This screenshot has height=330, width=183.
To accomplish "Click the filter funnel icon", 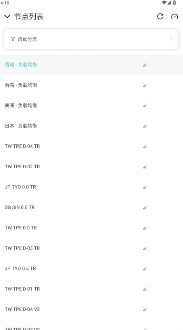I will coord(13,39).
